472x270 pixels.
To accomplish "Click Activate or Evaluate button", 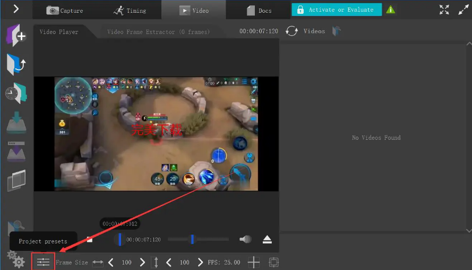I will (x=336, y=10).
